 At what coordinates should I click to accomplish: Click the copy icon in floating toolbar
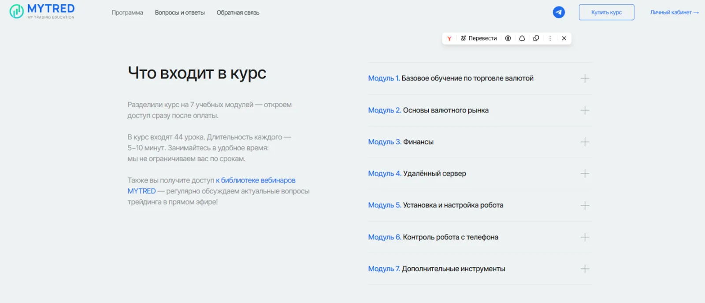click(536, 38)
